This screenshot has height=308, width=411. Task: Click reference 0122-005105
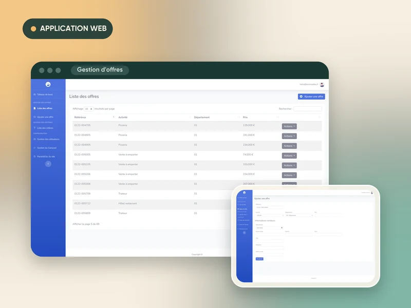pos(82,164)
